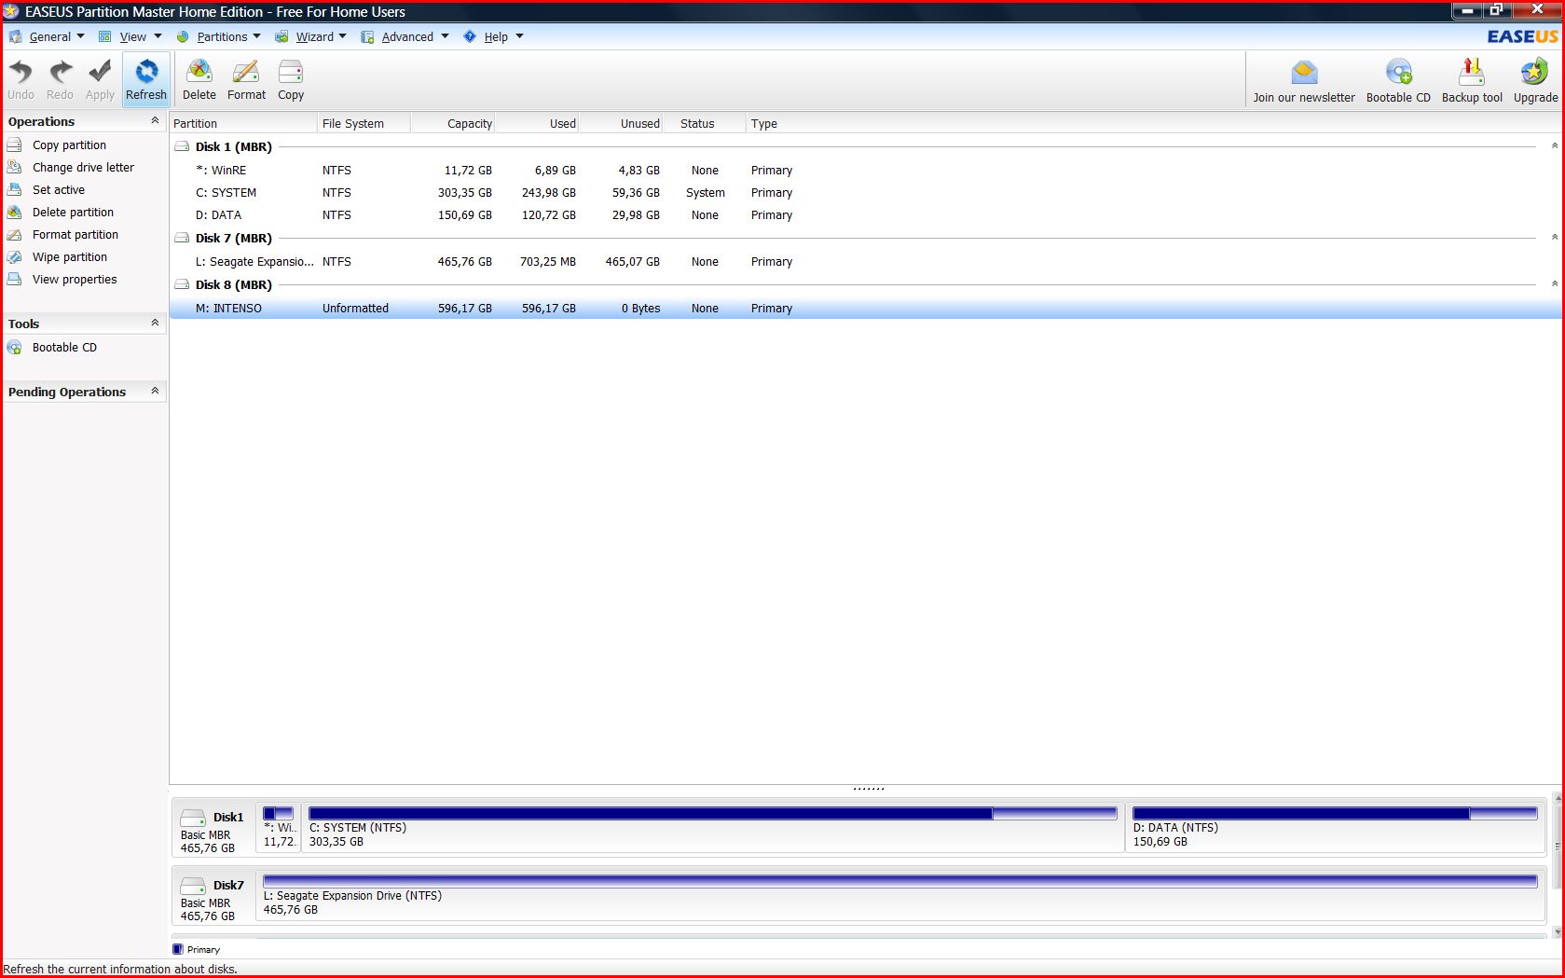Click the disk map scroll down arrow

1557,931
